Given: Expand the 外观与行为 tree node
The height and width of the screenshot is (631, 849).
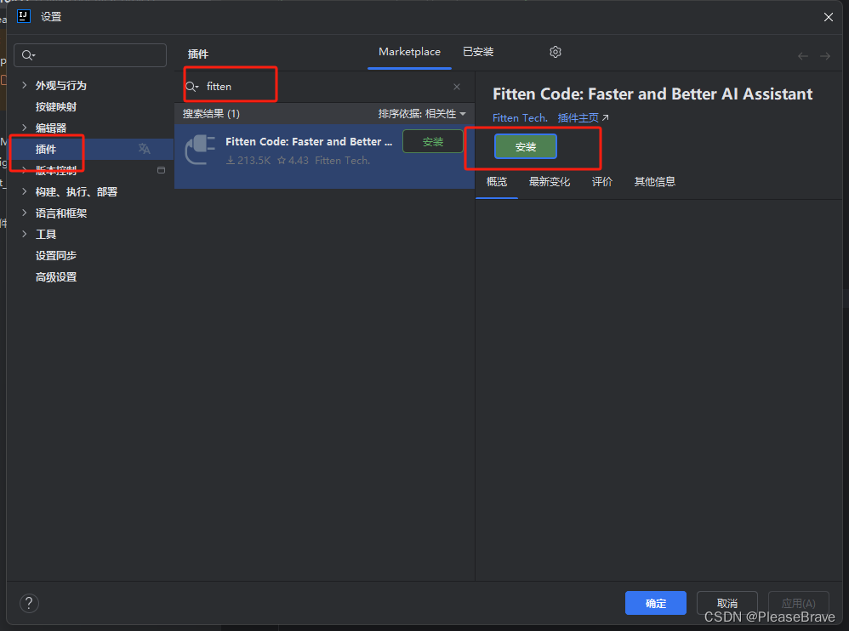Looking at the screenshot, I should coord(25,85).
